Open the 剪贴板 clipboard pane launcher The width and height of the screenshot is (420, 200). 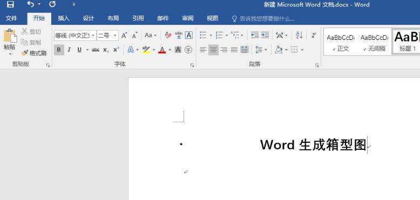click(x=48, y=65)
